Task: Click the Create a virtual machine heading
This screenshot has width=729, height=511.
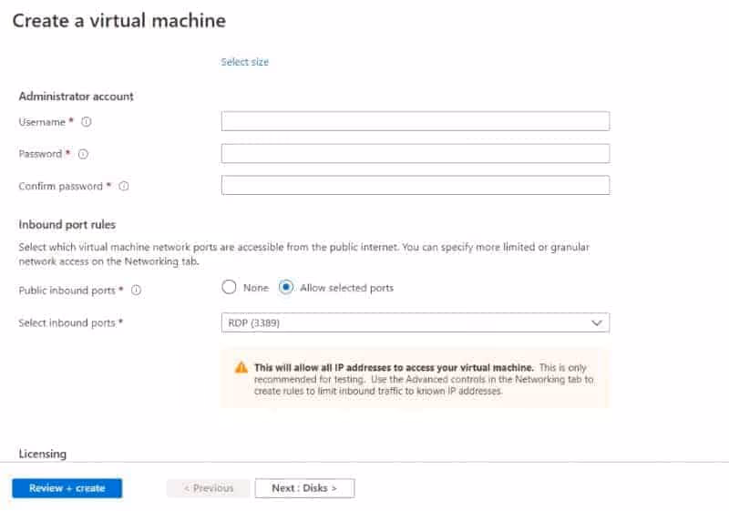Action: [x=118, y=20]
